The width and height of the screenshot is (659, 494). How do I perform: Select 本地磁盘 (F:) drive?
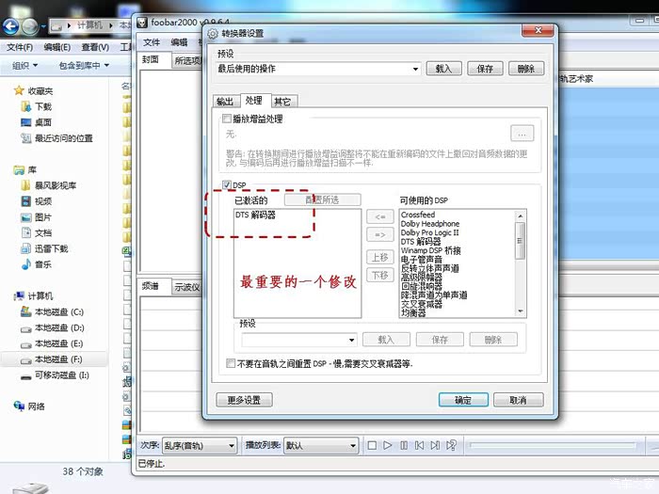pos(53,359)
